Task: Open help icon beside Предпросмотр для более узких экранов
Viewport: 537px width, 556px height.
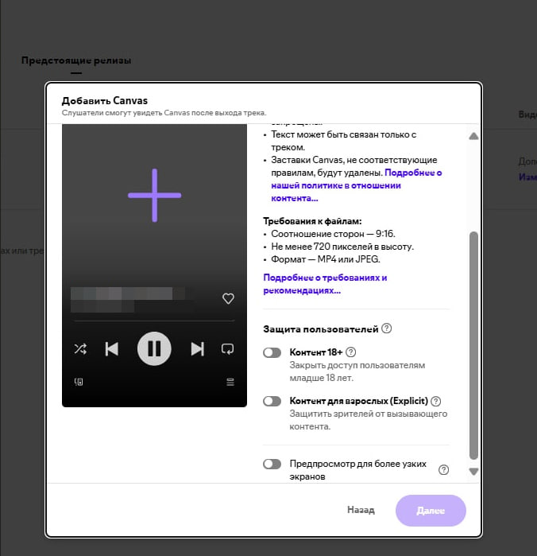Action: click(x=443, y=470)
